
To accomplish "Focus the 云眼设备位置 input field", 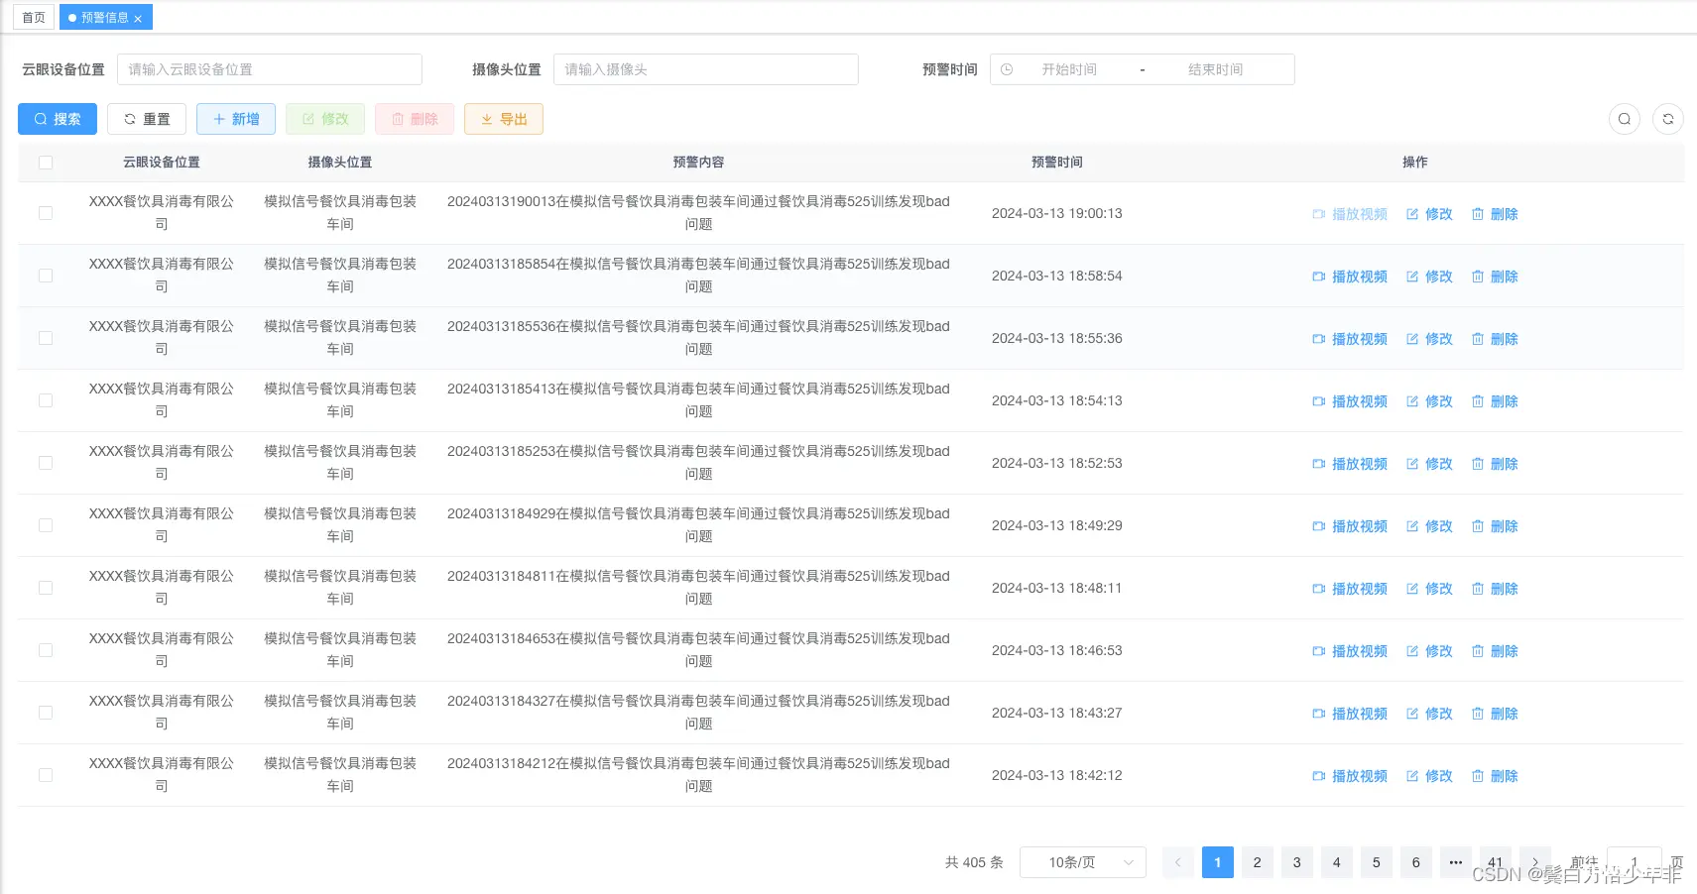I will click(x=270, y=69).
